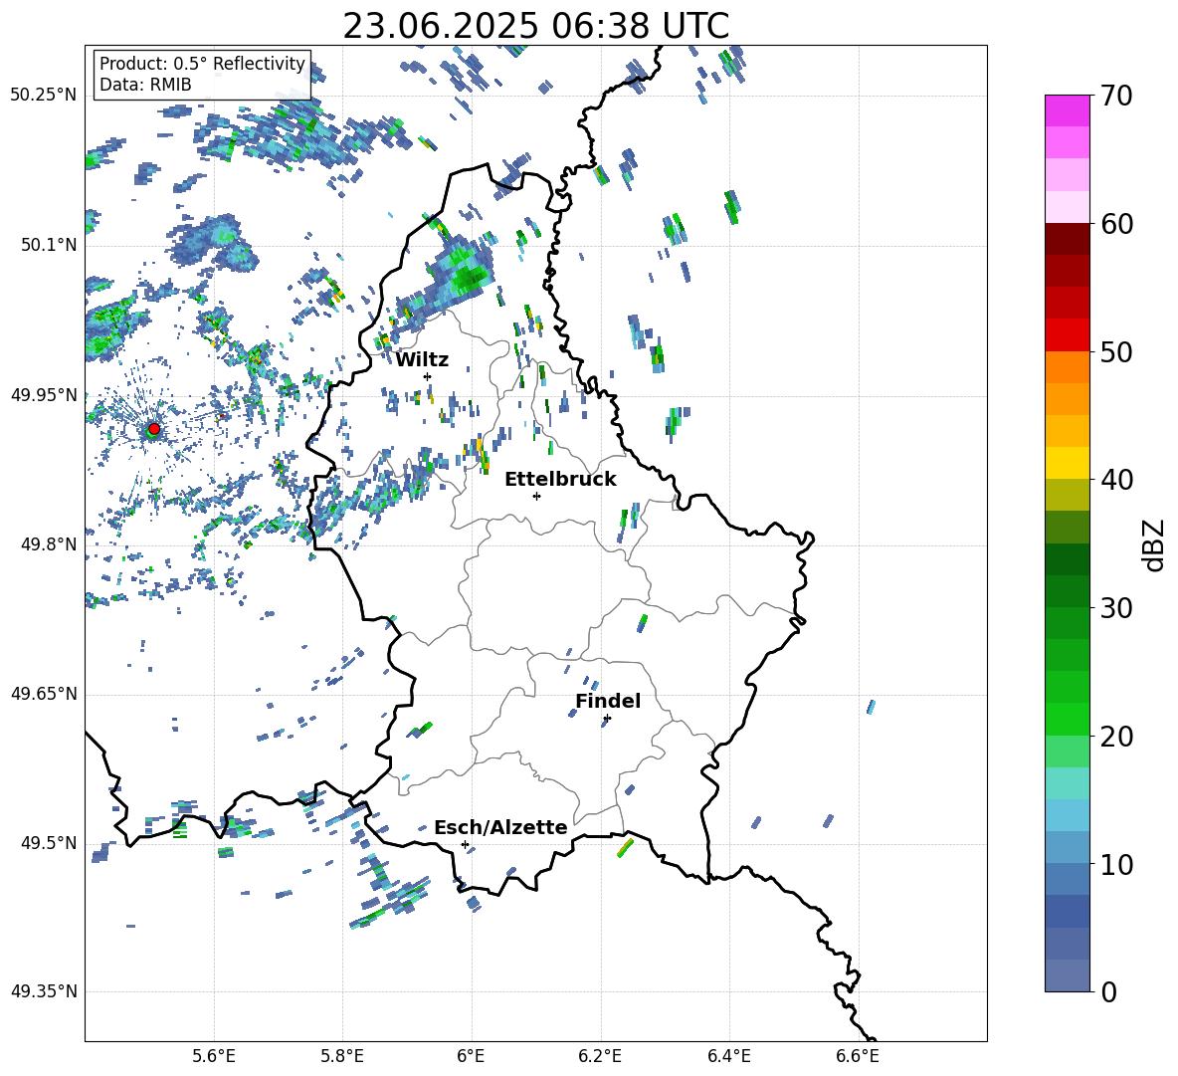Click the 49.35°N latitude label

pyautogui.click(x=43, y=991)
